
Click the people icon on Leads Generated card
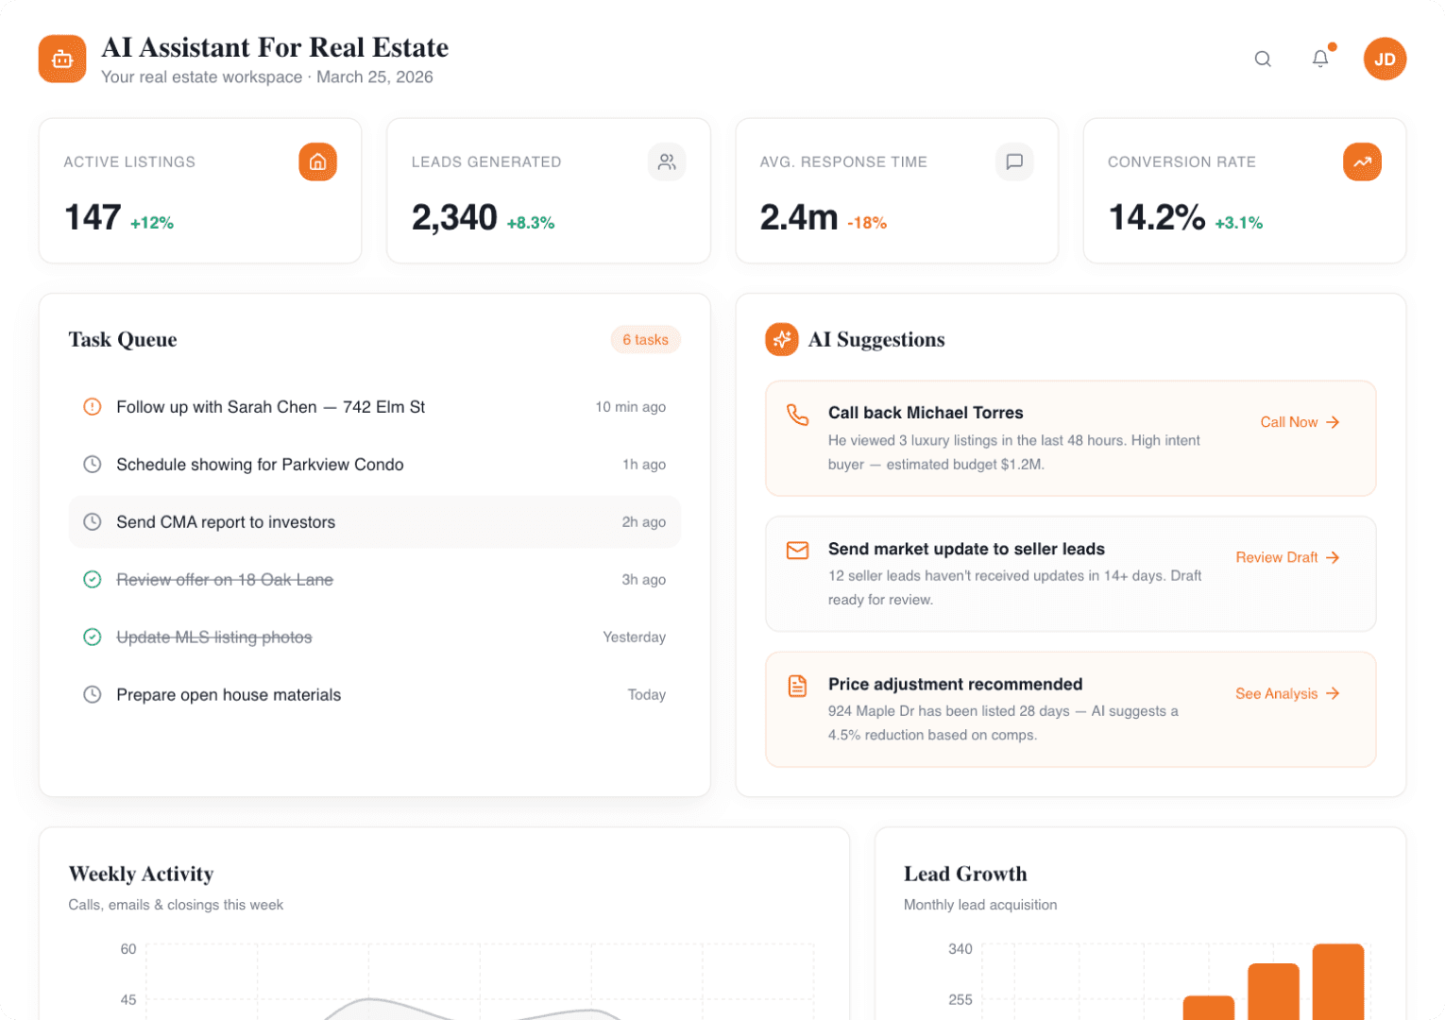pos(667,161)
